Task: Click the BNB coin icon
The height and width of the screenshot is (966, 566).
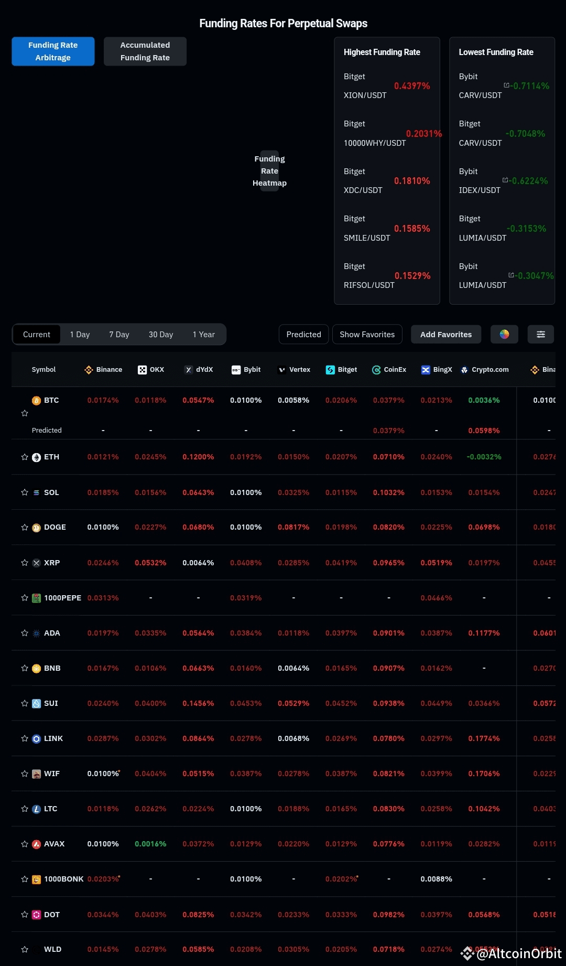Action: pyautogui.click(x=36, y=668)
